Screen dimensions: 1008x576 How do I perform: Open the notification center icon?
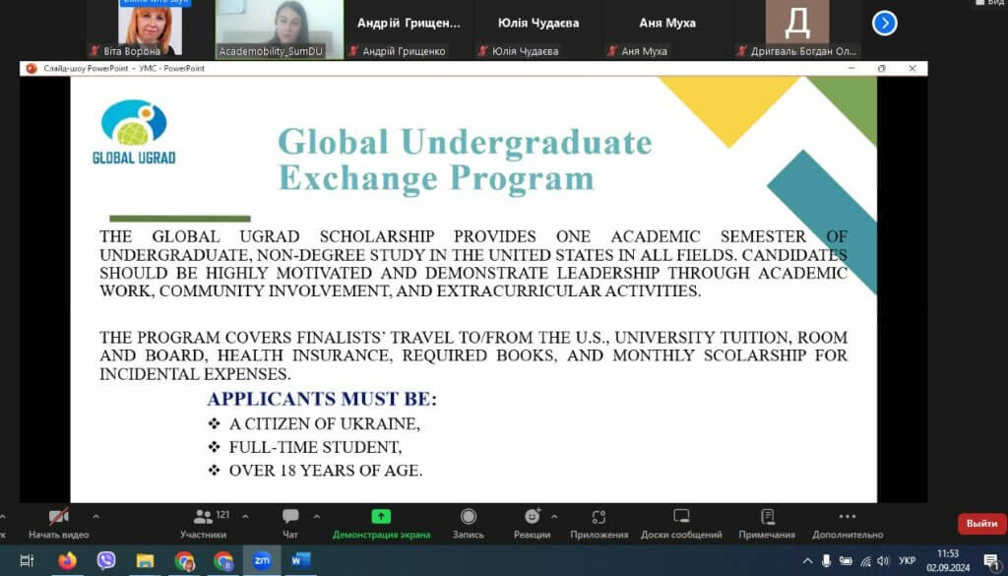[x=992, y=561]
